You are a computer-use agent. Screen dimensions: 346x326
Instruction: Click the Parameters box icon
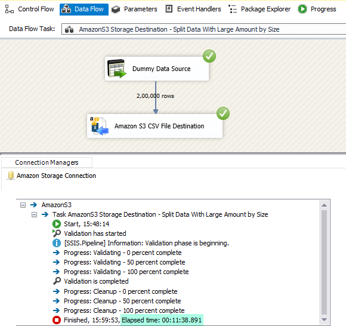coord(116,10)
